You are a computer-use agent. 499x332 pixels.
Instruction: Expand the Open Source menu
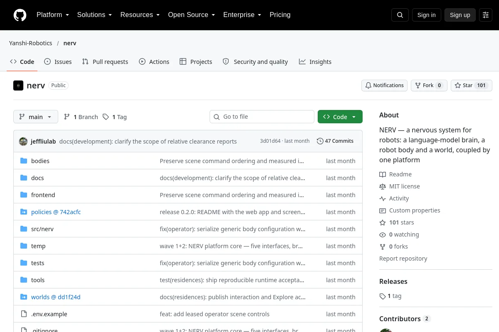coord(191,15)
